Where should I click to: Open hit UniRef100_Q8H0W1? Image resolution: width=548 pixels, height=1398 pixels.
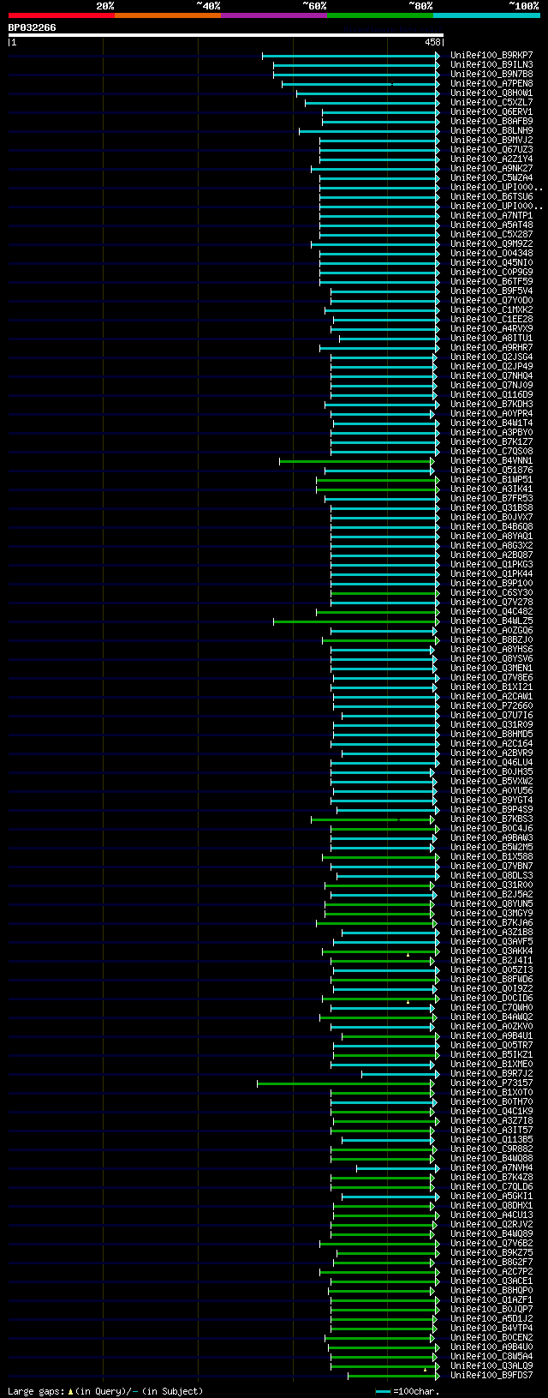pos(491,93)
